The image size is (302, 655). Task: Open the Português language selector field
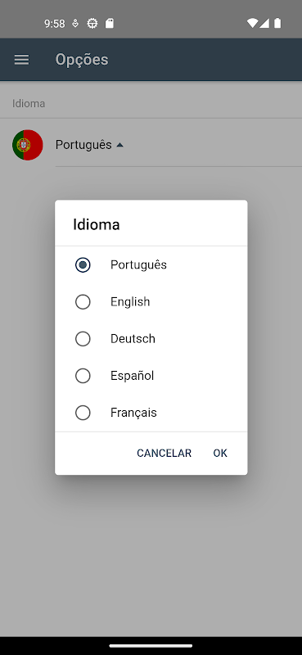(178, 145)
